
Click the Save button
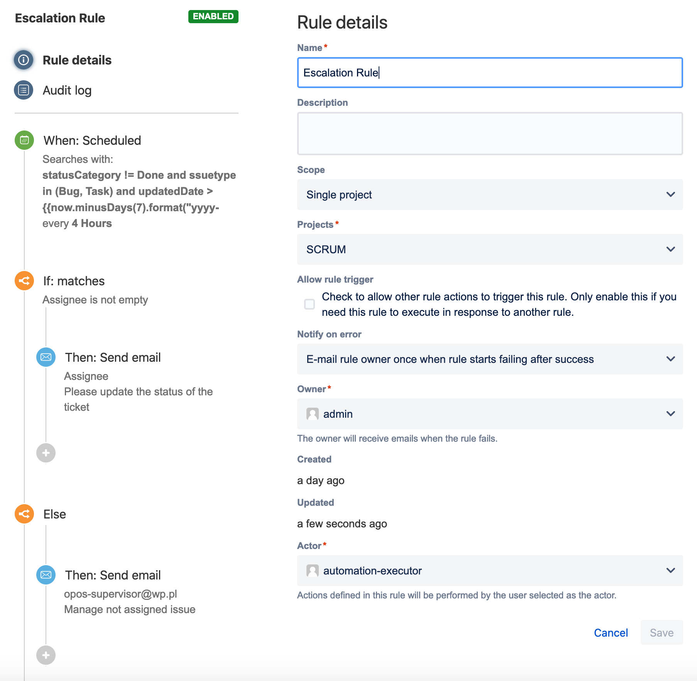[x=661, y=633]
